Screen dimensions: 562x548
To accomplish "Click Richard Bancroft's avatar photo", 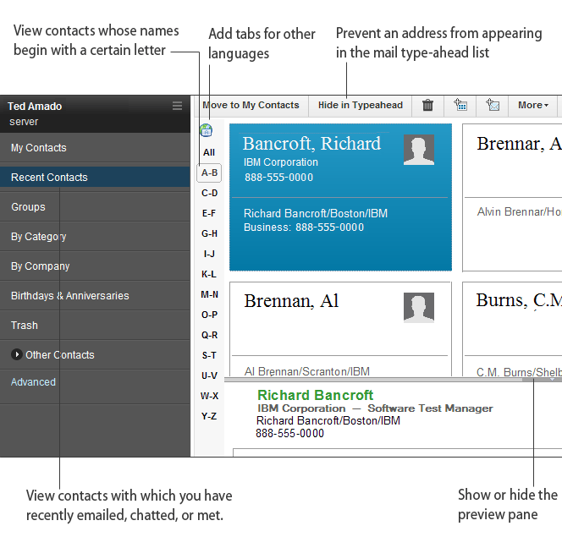I will [x=419, y=150].
